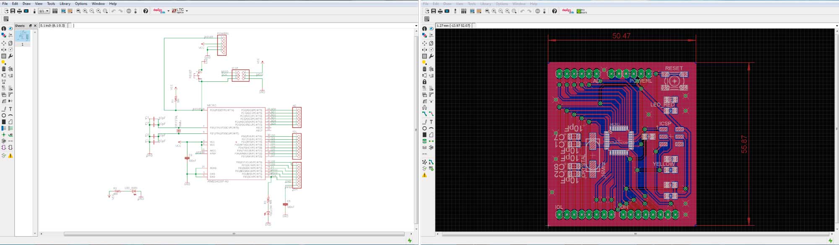Viewport: 839px width, 245px height.
Task: Select the Change wrench tool in schematic
Action: click(10, 56)
